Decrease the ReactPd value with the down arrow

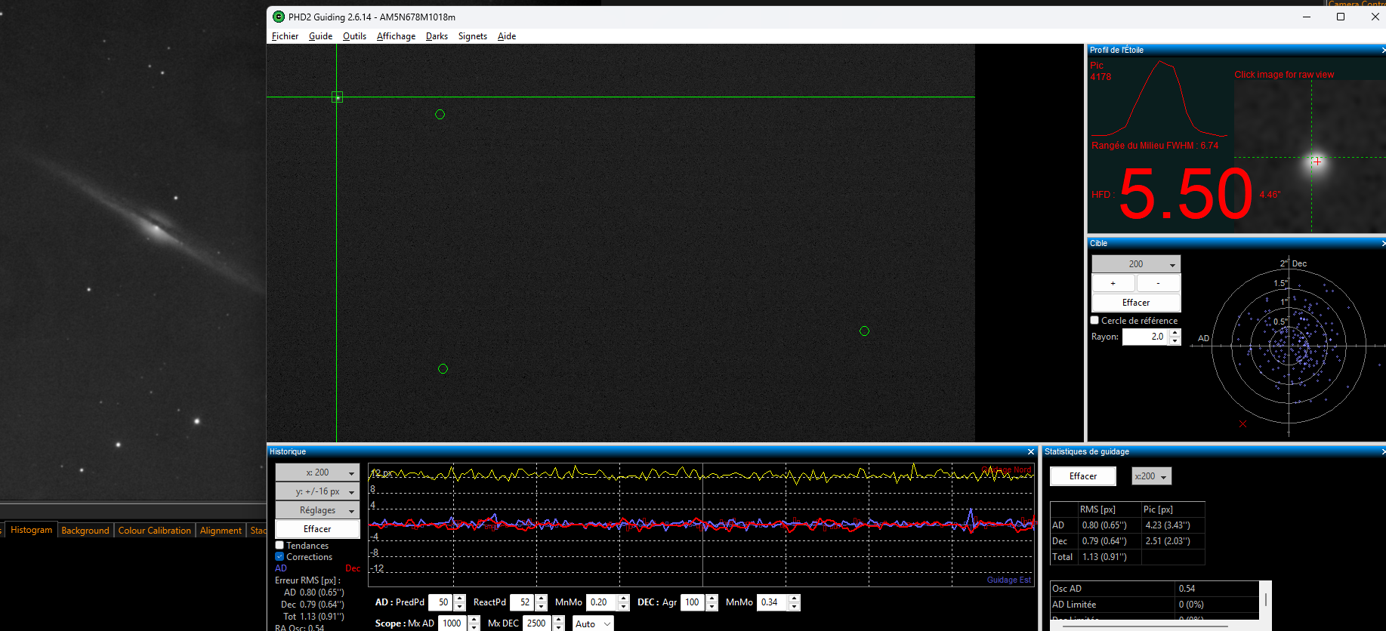[x=541, y=606]
